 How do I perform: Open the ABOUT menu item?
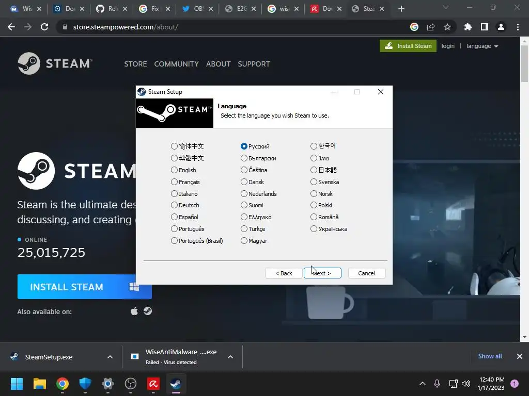click(219, 64)
